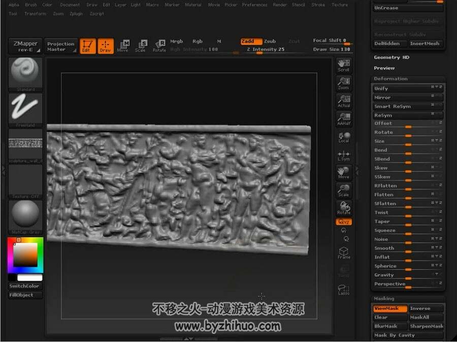
Task: Select the Move transform tool in top shelf
Action: click(123, 46)
